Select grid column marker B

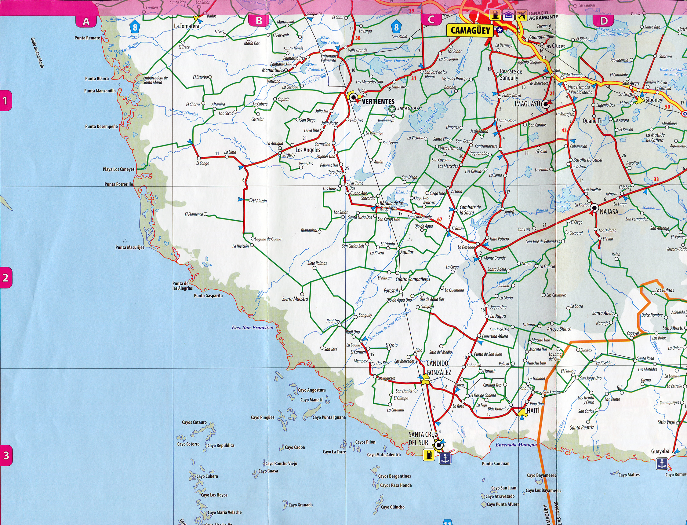pos(259,21)
